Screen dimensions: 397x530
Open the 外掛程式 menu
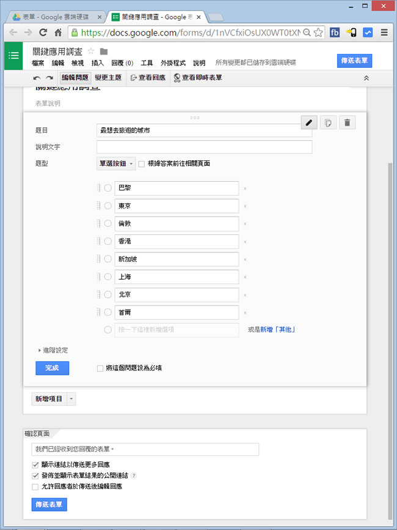click(173, 63)
